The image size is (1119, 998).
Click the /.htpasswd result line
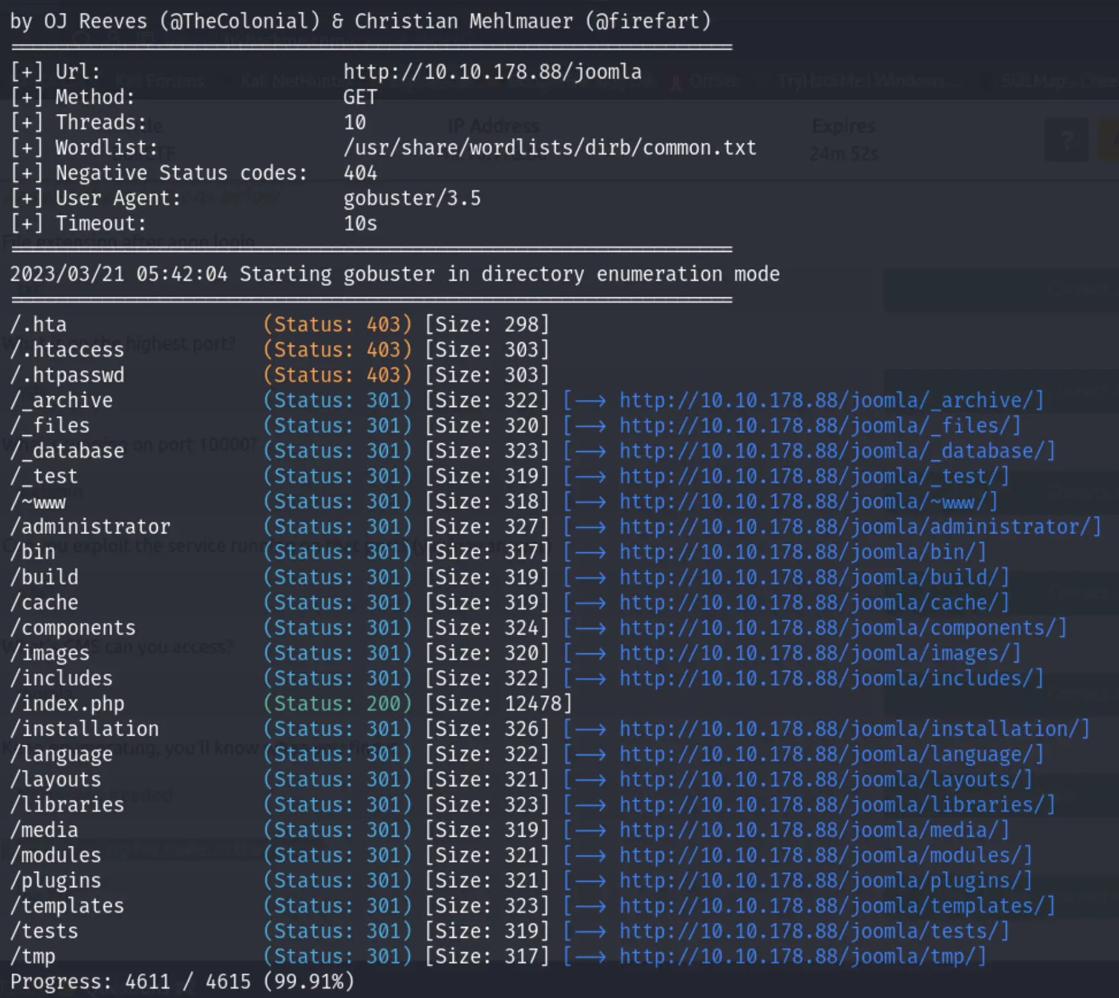pyautogui.click(x=67, y=375)
